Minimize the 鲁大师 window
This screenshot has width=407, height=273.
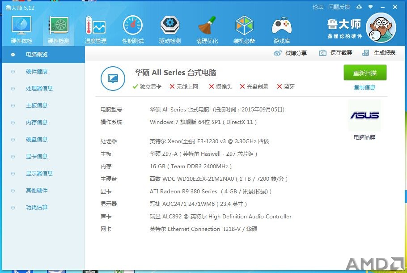[x=382, y=7]
